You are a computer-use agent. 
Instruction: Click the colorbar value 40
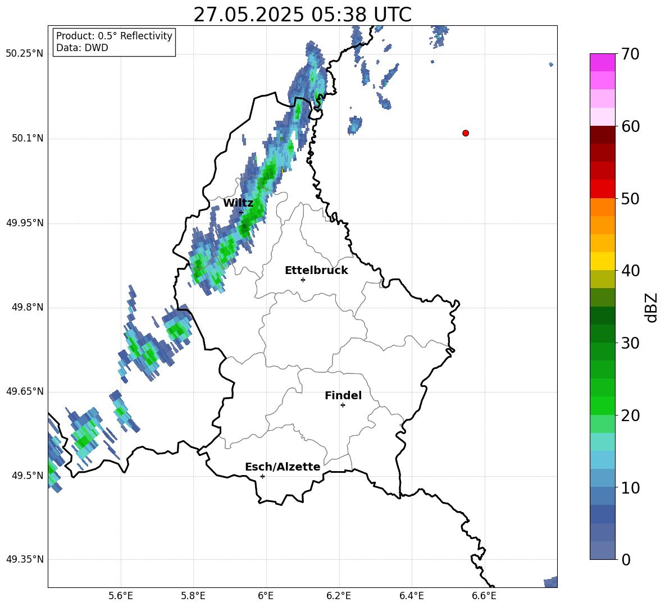pyautogui.click(x=630, y=271)
